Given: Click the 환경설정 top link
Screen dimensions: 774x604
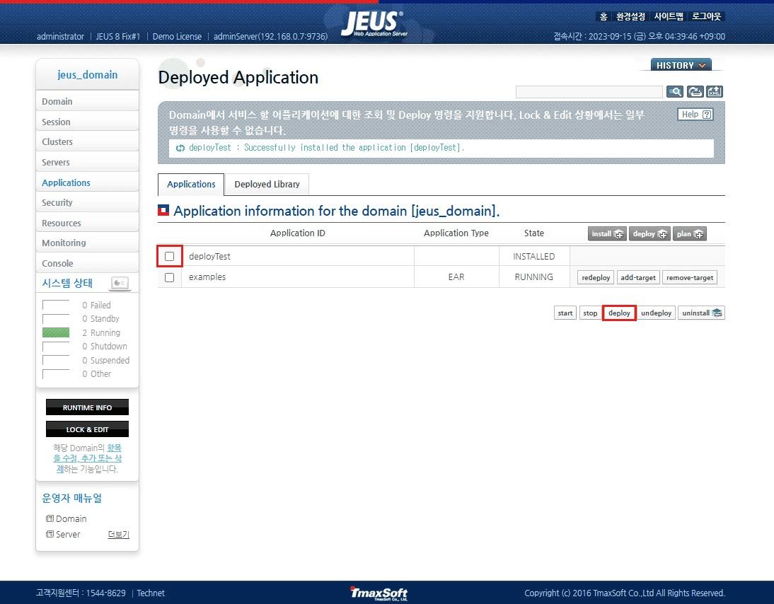Looking at the screenshot, I should [630, 16].
